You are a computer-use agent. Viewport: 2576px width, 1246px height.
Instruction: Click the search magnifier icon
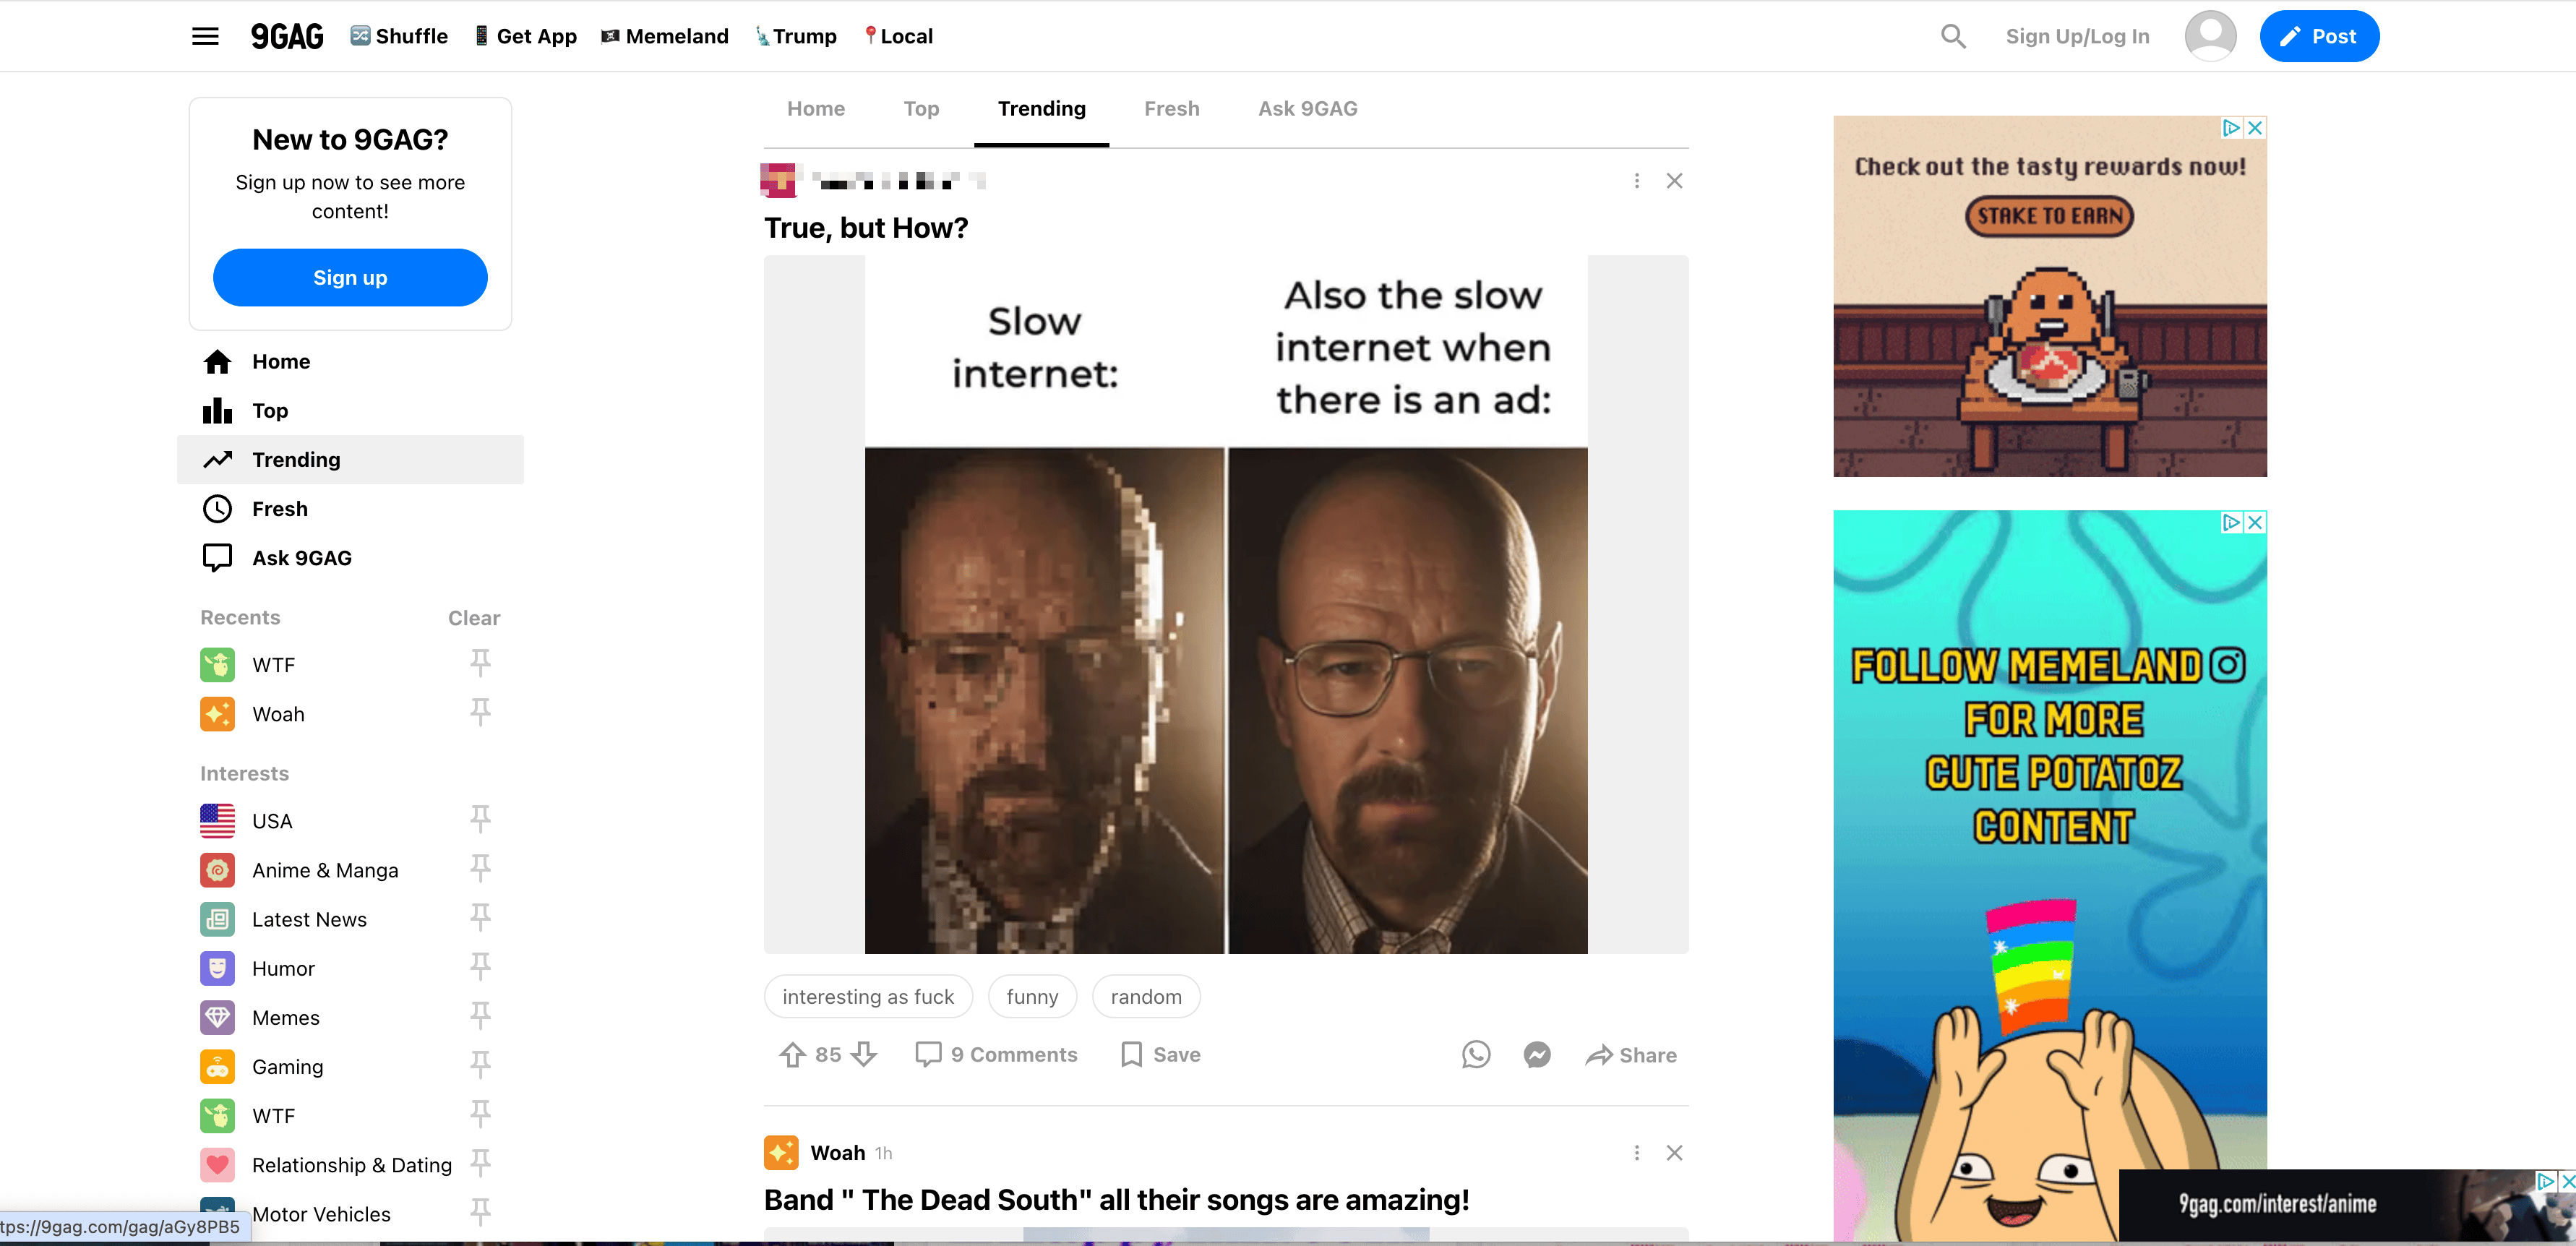tap(1952, 36)
